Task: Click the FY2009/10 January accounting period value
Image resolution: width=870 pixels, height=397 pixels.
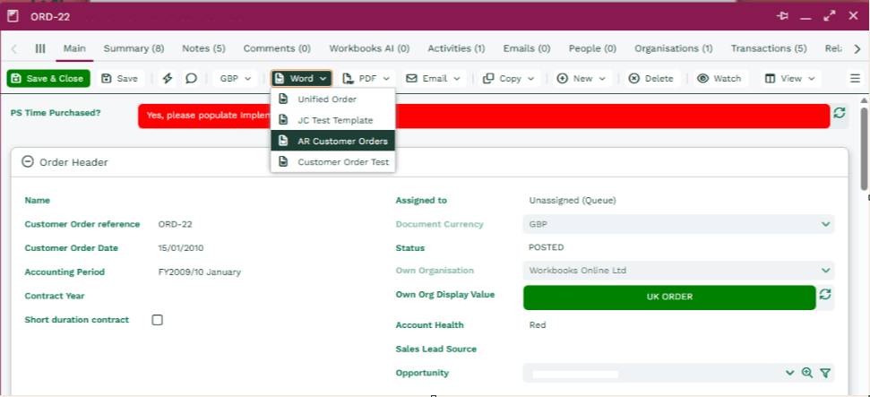Action: click(200, 272)
